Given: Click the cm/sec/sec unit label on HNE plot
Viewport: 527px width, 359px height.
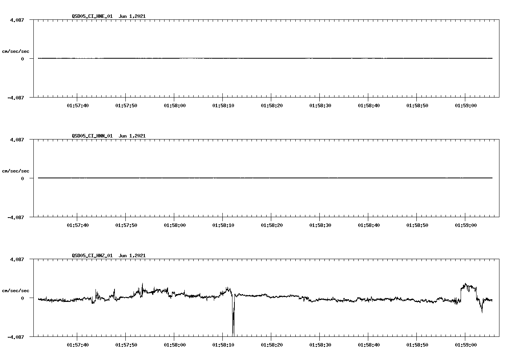Looking at the screenshot, I should pos(16,51).
